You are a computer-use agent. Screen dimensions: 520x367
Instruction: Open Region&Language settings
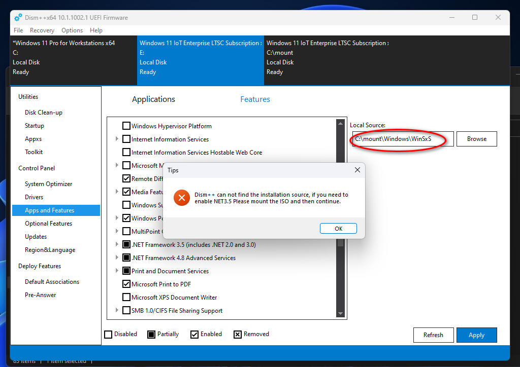50,250
